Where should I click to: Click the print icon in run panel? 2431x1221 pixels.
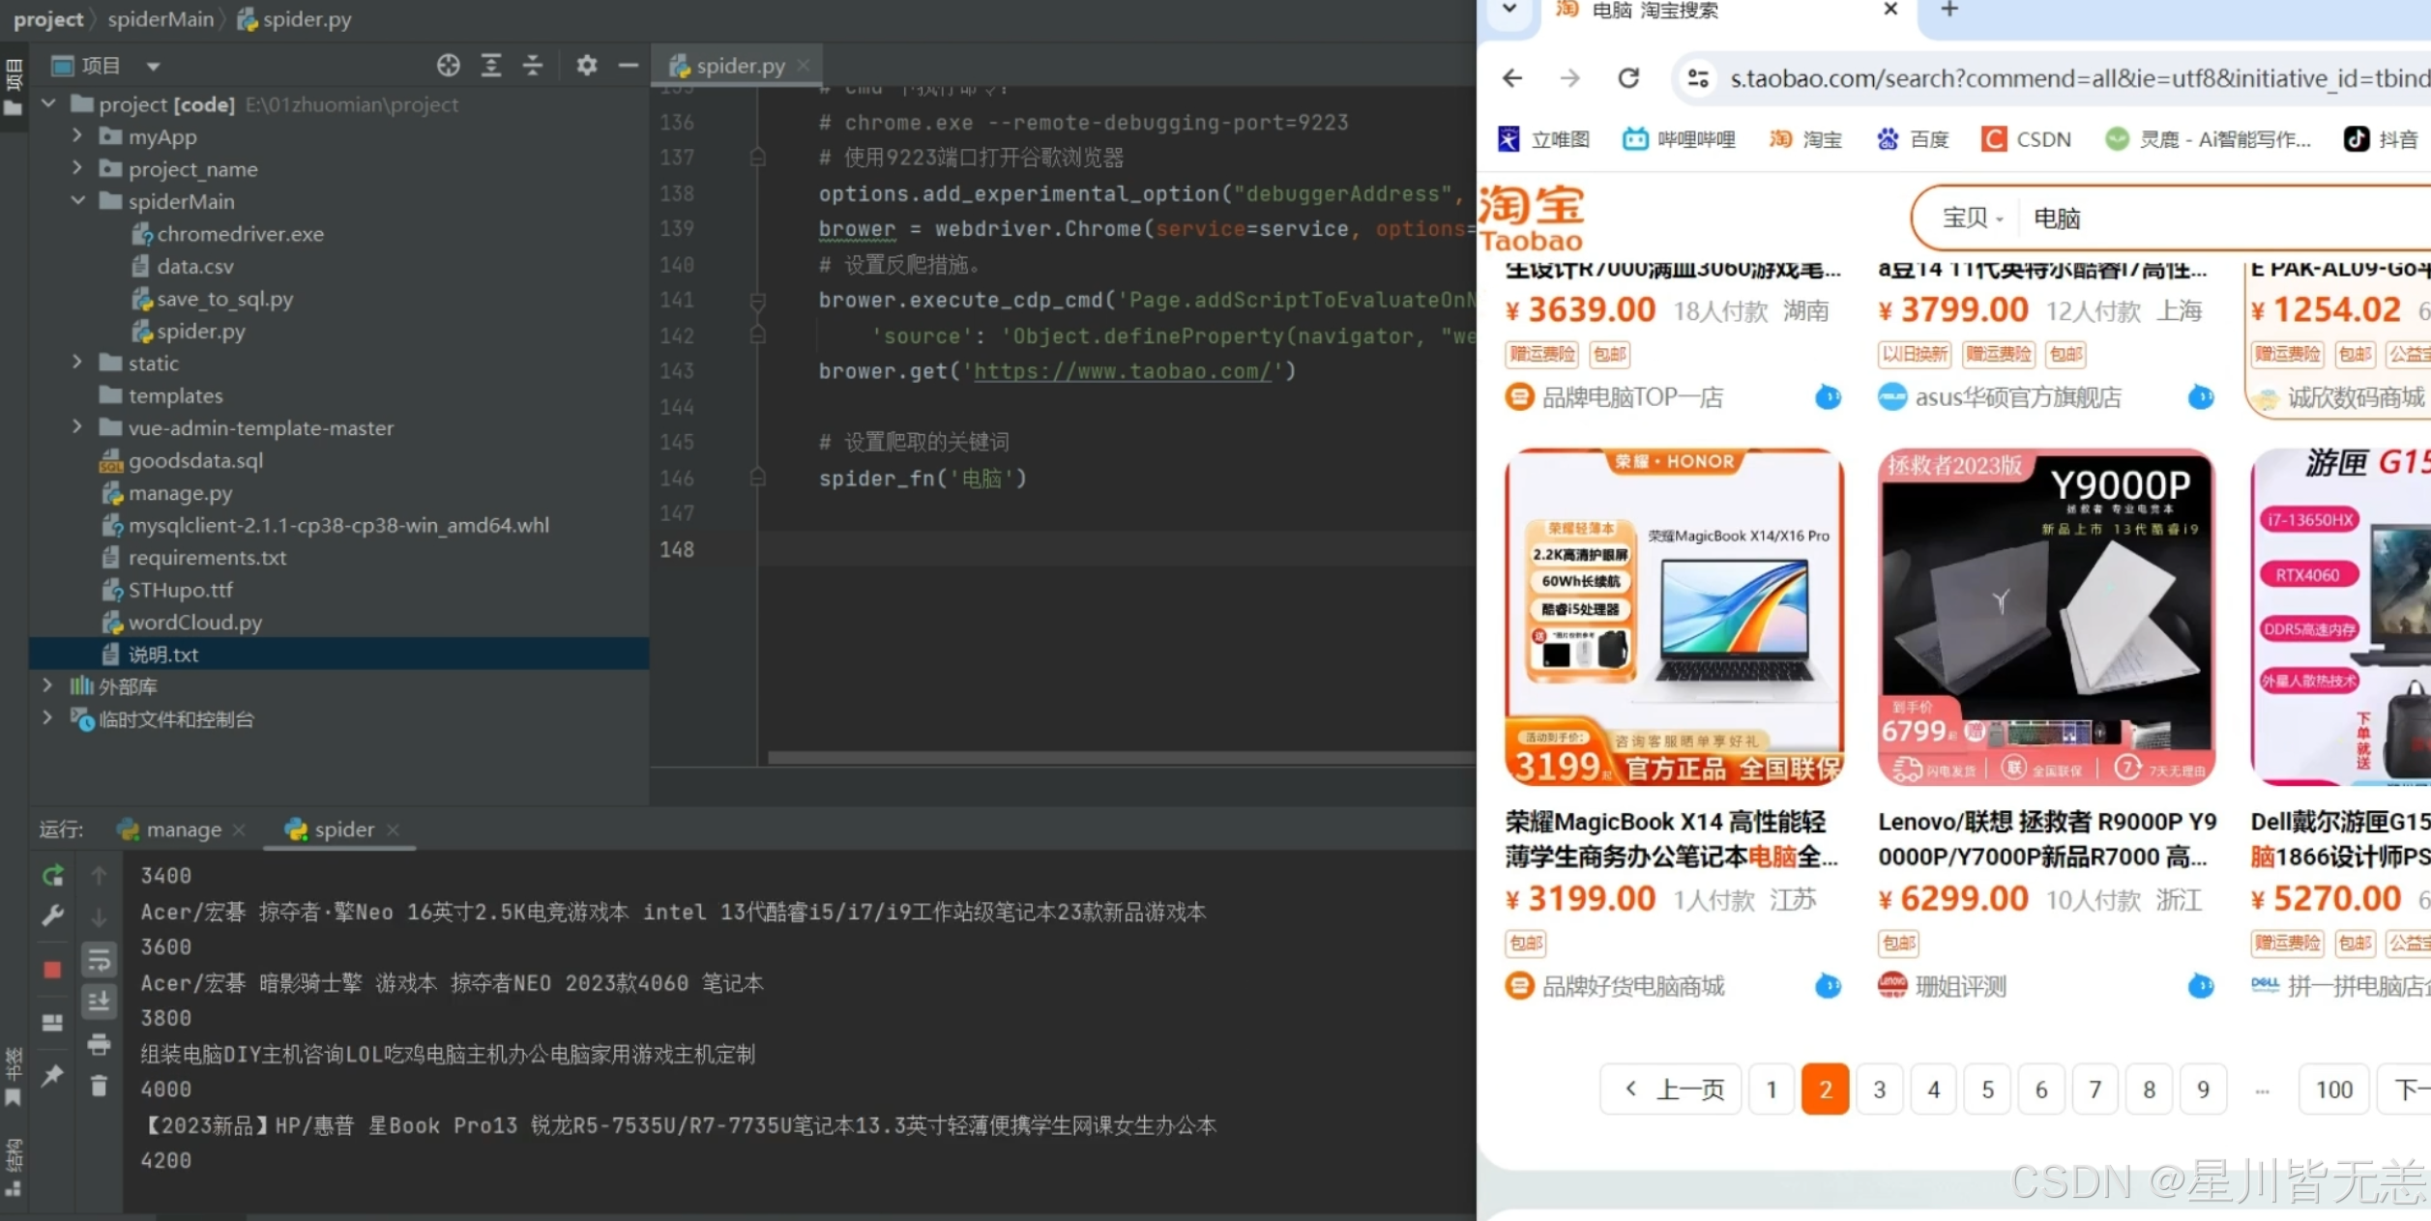click(99, 1044)
